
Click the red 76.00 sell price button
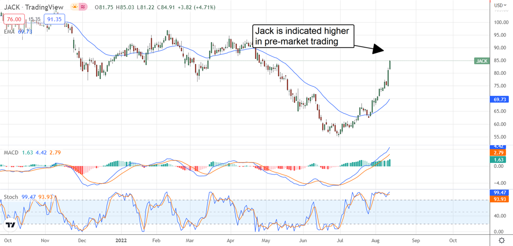(x=14, y=19)
